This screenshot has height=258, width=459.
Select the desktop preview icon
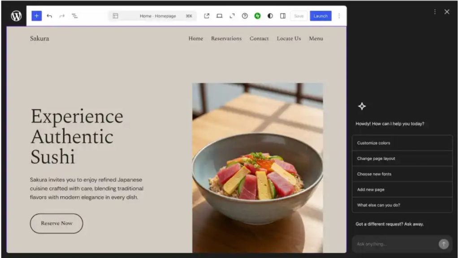click(x=219, y=16)
